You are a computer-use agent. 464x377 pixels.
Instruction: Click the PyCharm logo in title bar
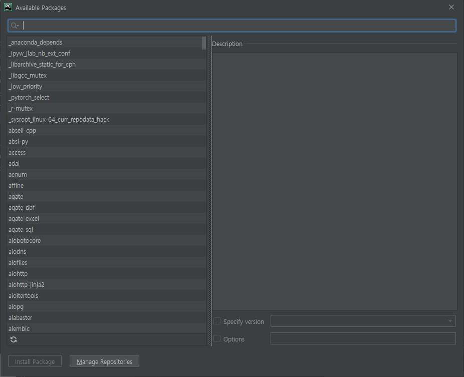pos(8,7)
